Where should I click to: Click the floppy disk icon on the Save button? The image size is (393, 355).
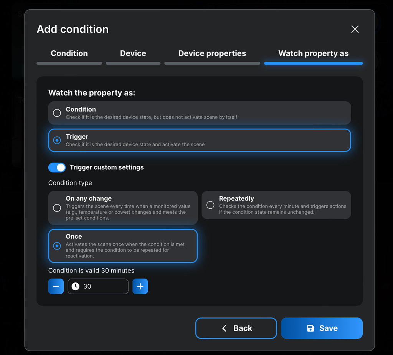[310, 328]
